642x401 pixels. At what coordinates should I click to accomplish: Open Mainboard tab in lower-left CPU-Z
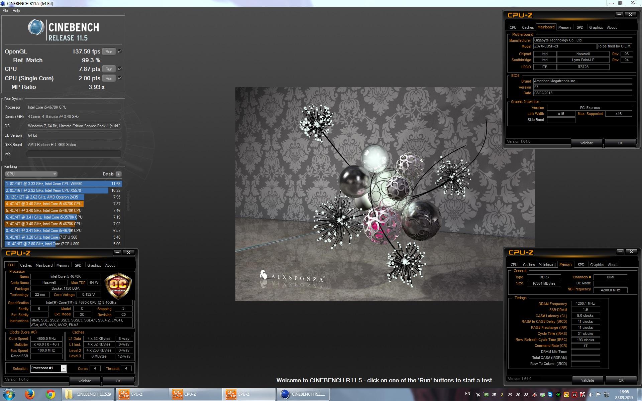pyautogui.click(x=44, y=265)
